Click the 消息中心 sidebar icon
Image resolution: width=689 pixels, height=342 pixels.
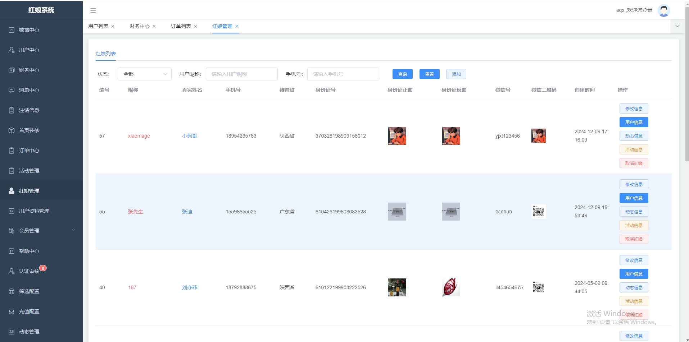coord(12,90)
